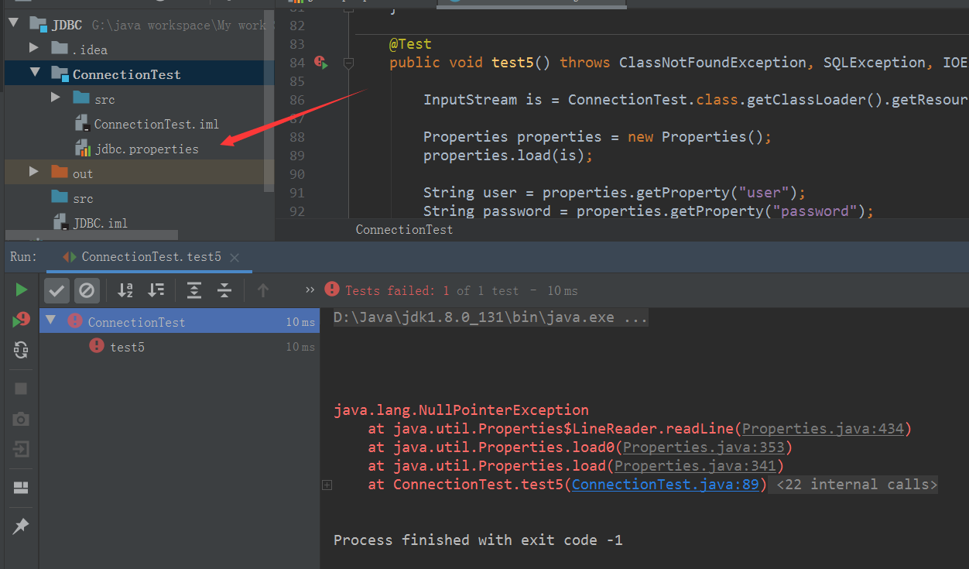This screenshot has width=969, height=569.
Task: Click 'Process finished with exit code -1' text
Action: tap(478, 540)
